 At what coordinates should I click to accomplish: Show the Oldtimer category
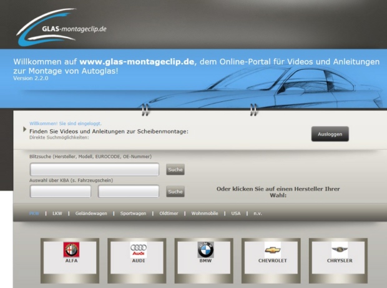[x=169, y=214]
